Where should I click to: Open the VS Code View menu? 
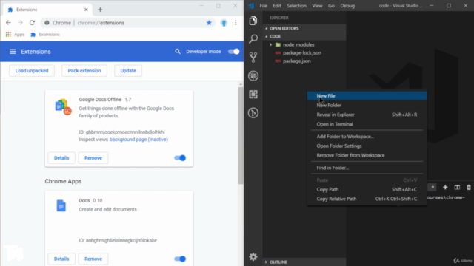click(x=317, y=6)
